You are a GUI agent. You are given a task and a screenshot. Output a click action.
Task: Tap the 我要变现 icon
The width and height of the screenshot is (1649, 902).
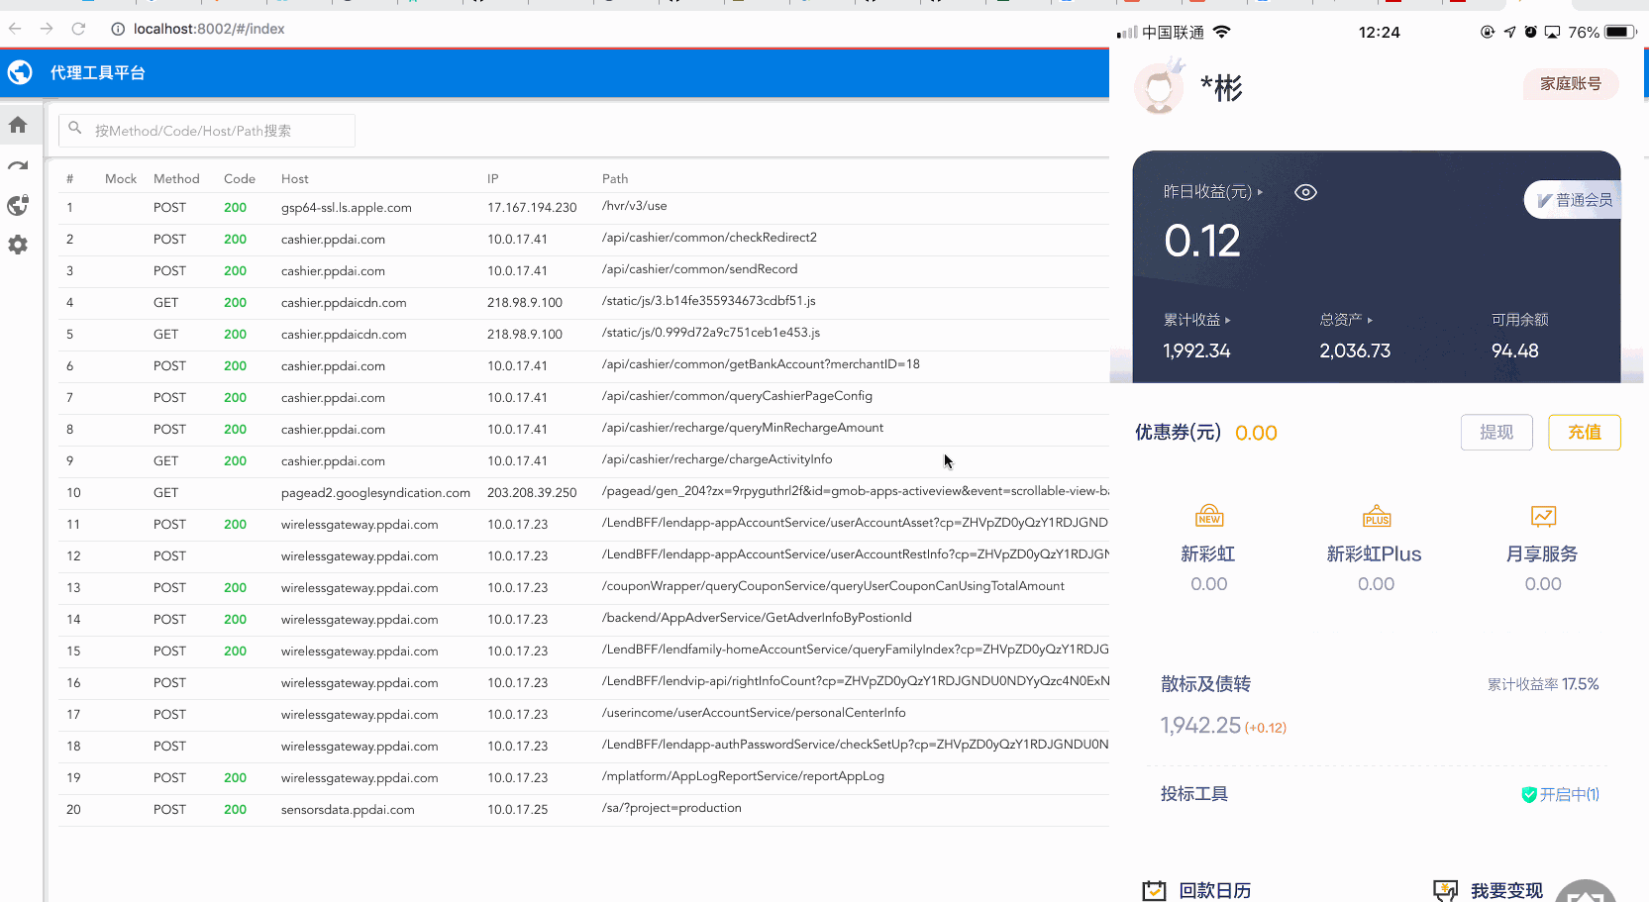click(x=1446, y=890)
